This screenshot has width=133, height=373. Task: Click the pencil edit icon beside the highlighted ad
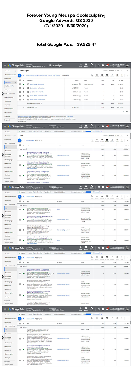point(53,273)
